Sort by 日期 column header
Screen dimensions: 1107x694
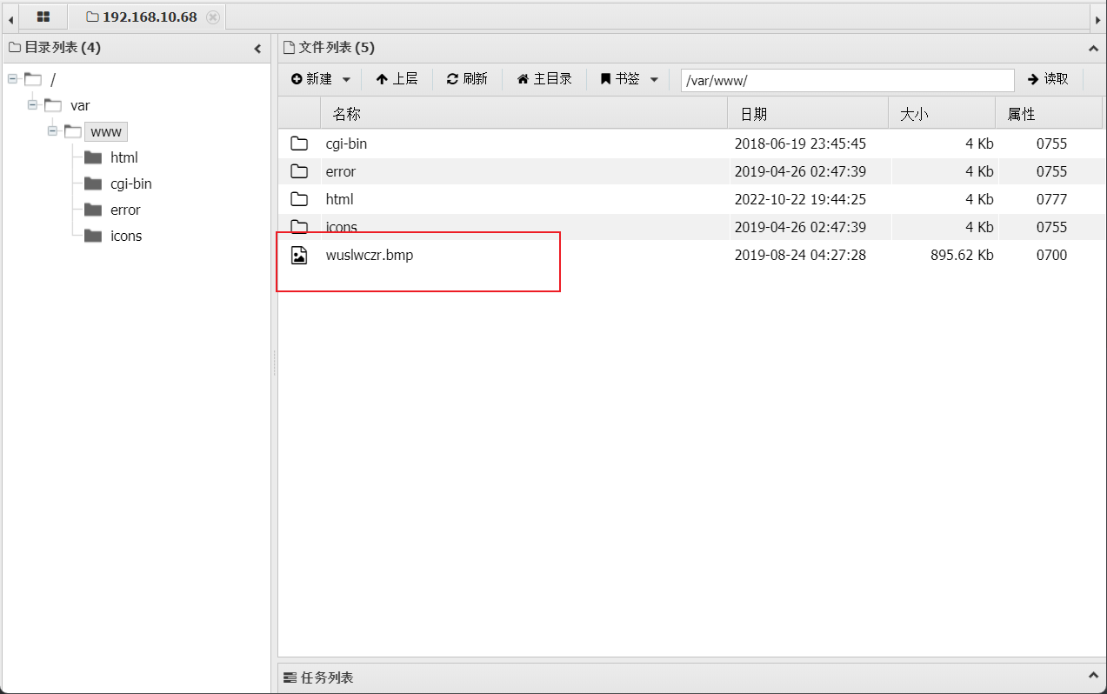coord(808,113)
